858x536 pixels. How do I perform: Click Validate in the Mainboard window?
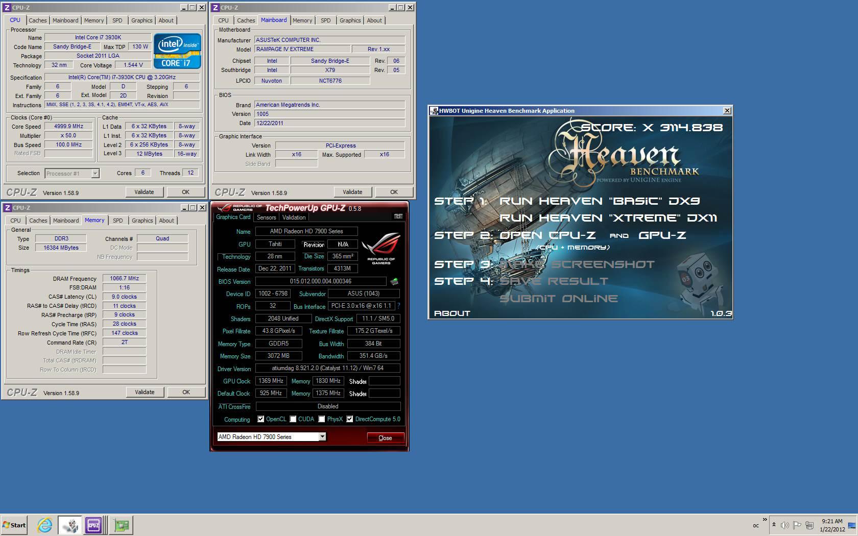tap(352, 192)
